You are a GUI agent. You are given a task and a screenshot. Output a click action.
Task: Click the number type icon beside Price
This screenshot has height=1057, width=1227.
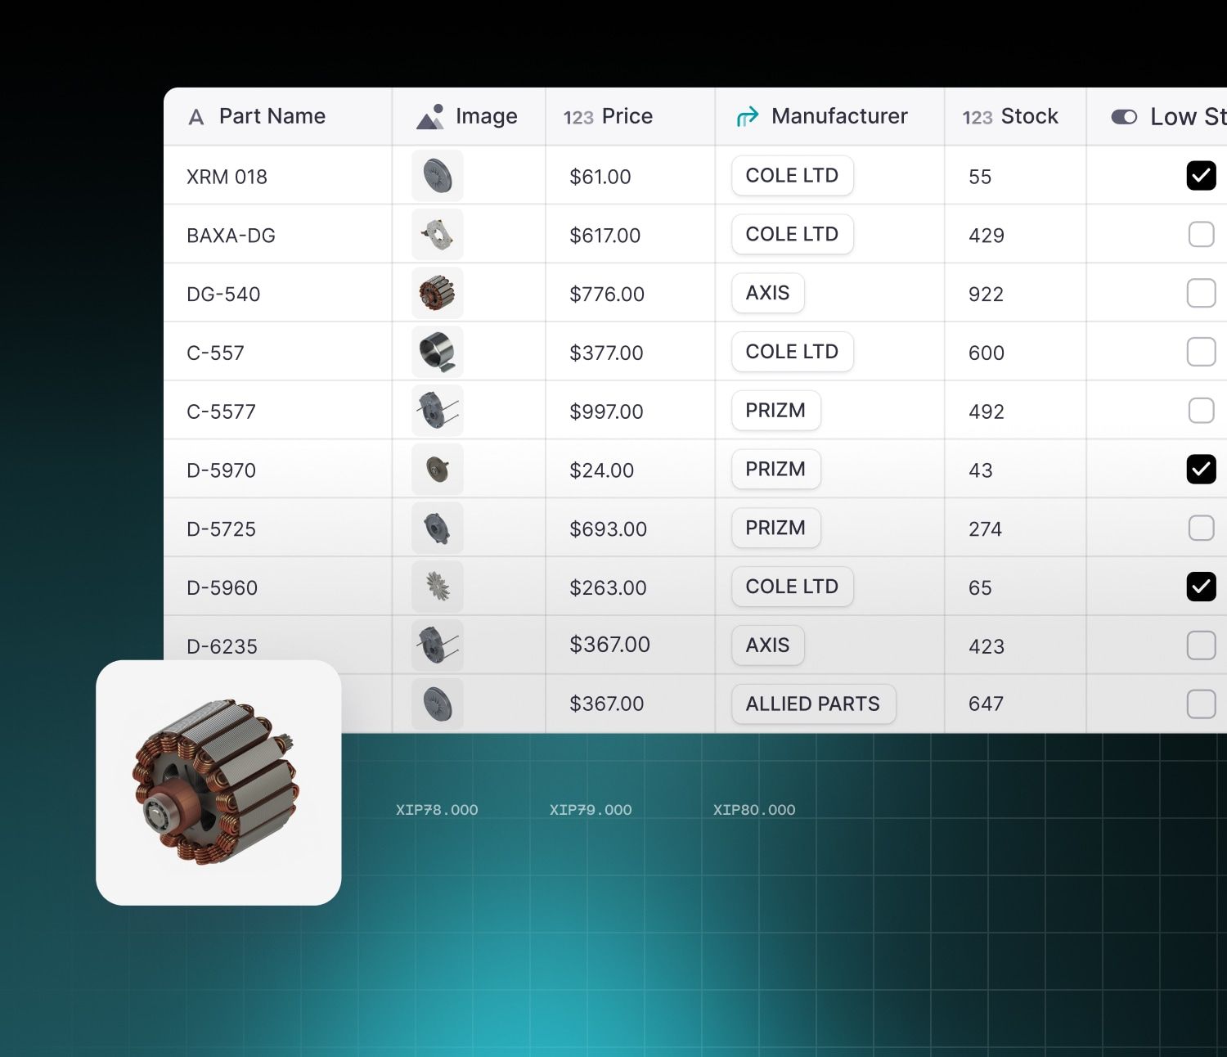tap(578, 118)
